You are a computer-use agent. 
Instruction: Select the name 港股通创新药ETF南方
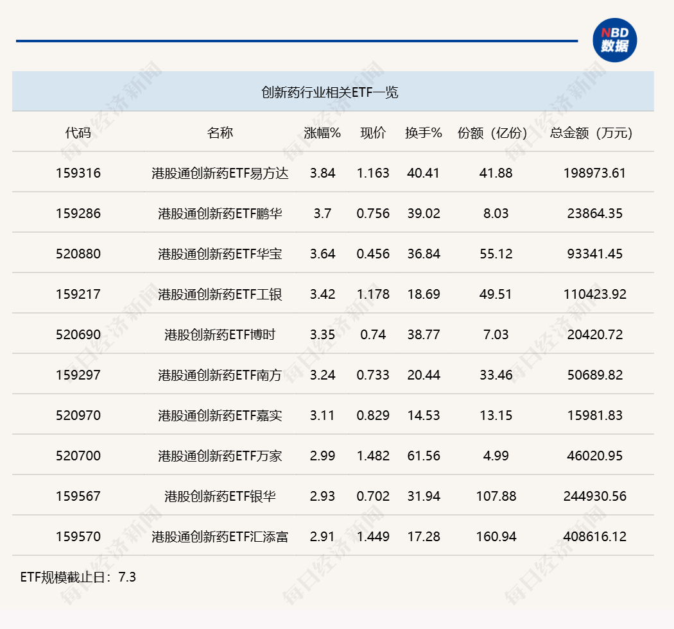(220, 375)
